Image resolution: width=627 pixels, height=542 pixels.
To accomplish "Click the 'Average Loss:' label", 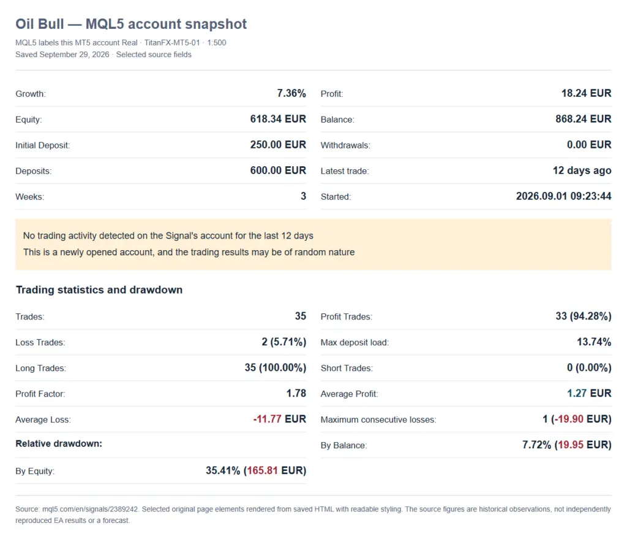I will pyautogui.click(x=43, y=419).
